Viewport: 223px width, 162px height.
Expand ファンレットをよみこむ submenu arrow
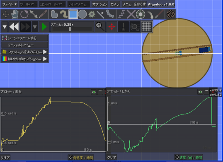(45, 52)
